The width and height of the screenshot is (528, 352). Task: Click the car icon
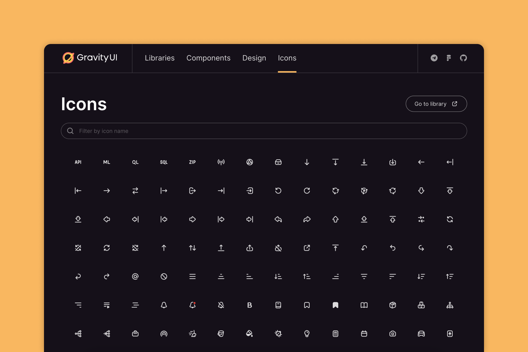(421, 334)
